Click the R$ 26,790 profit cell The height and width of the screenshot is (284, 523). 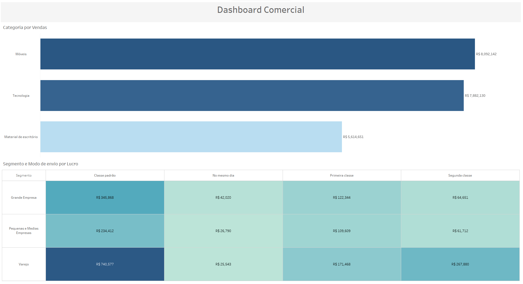coord(223,231)
